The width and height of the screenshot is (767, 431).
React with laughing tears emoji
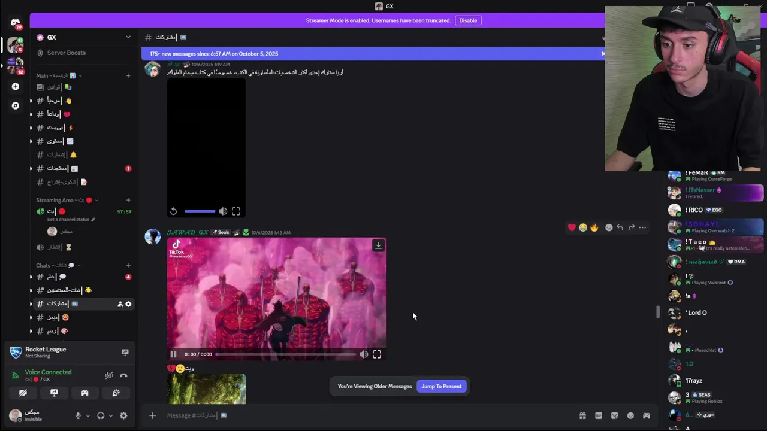tap(583, 227)
